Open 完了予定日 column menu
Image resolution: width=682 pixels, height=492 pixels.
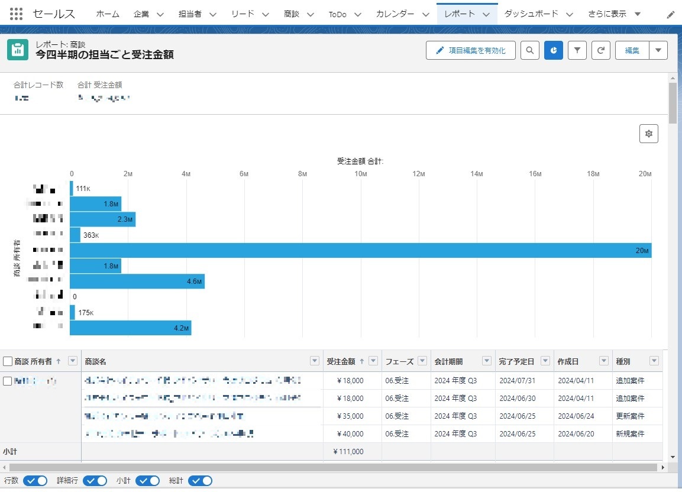(545, 361)
